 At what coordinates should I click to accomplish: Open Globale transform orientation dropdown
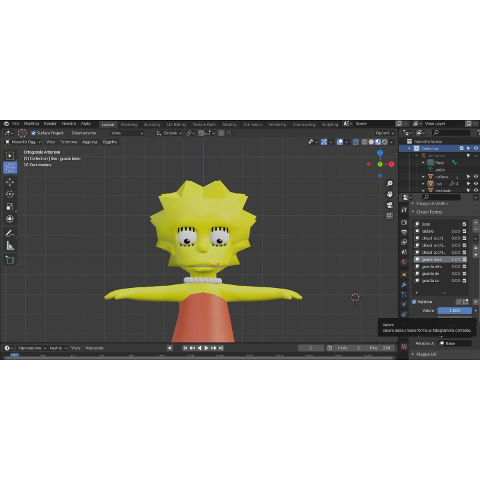pyautogui.click(x=169, y=133)
